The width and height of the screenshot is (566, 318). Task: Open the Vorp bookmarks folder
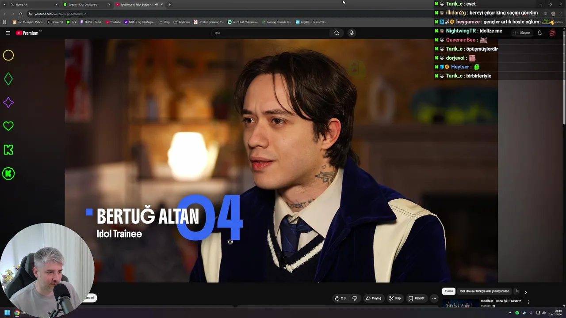[164, 22]
